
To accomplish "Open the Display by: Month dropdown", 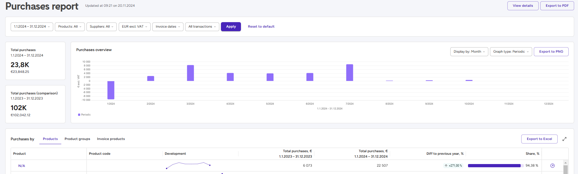I will coord(469,52).
